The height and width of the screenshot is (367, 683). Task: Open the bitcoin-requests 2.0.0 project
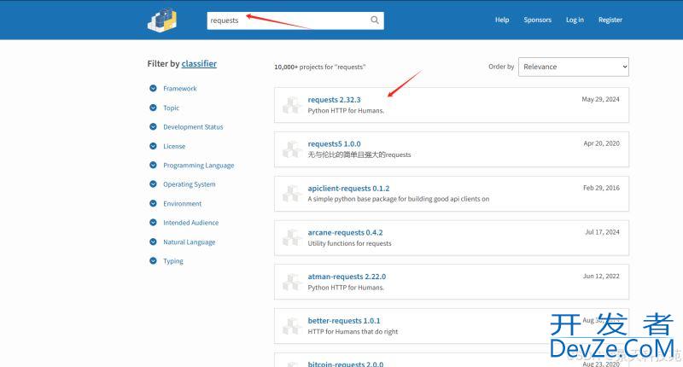(x=346, y=364)
